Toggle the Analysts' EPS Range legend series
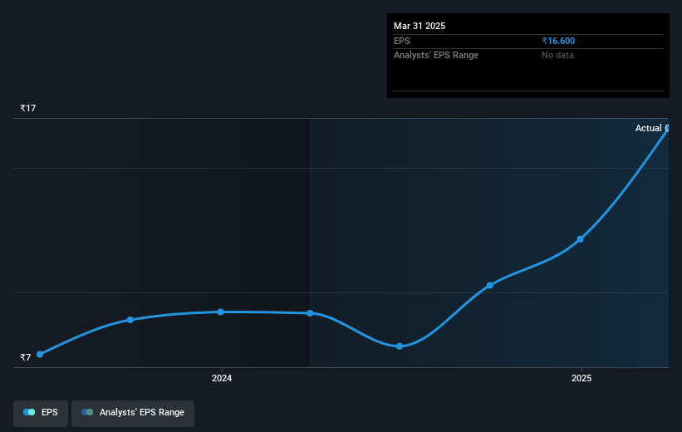This screenshot has height=432, width=682. click(133, 412)
